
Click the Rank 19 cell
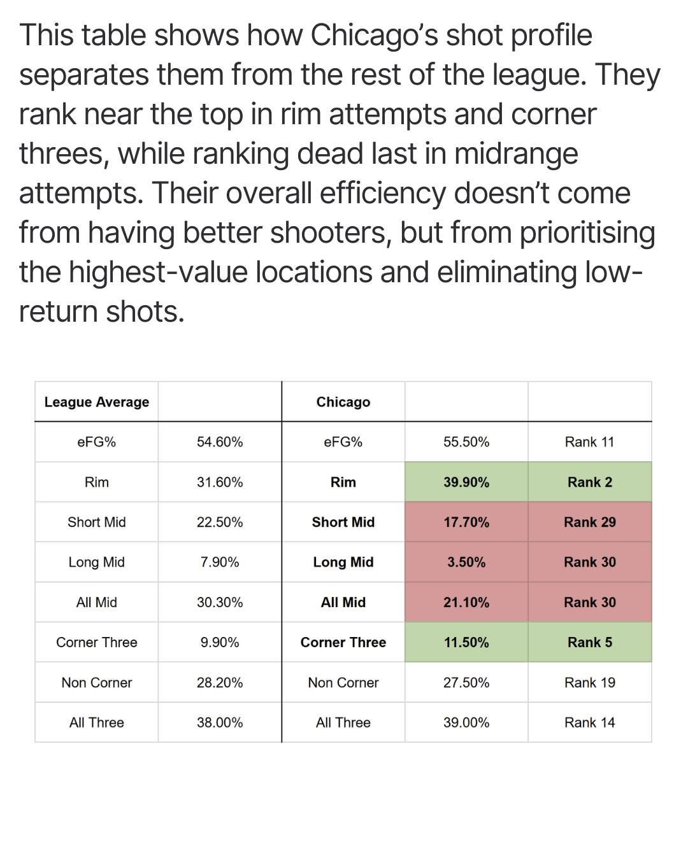[x=590, y=683]
